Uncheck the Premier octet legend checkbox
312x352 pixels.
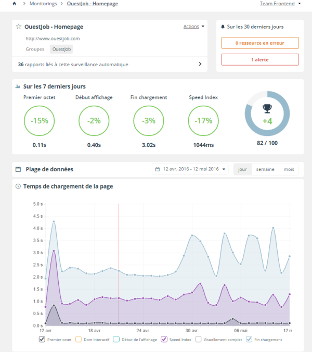point(42,340)
